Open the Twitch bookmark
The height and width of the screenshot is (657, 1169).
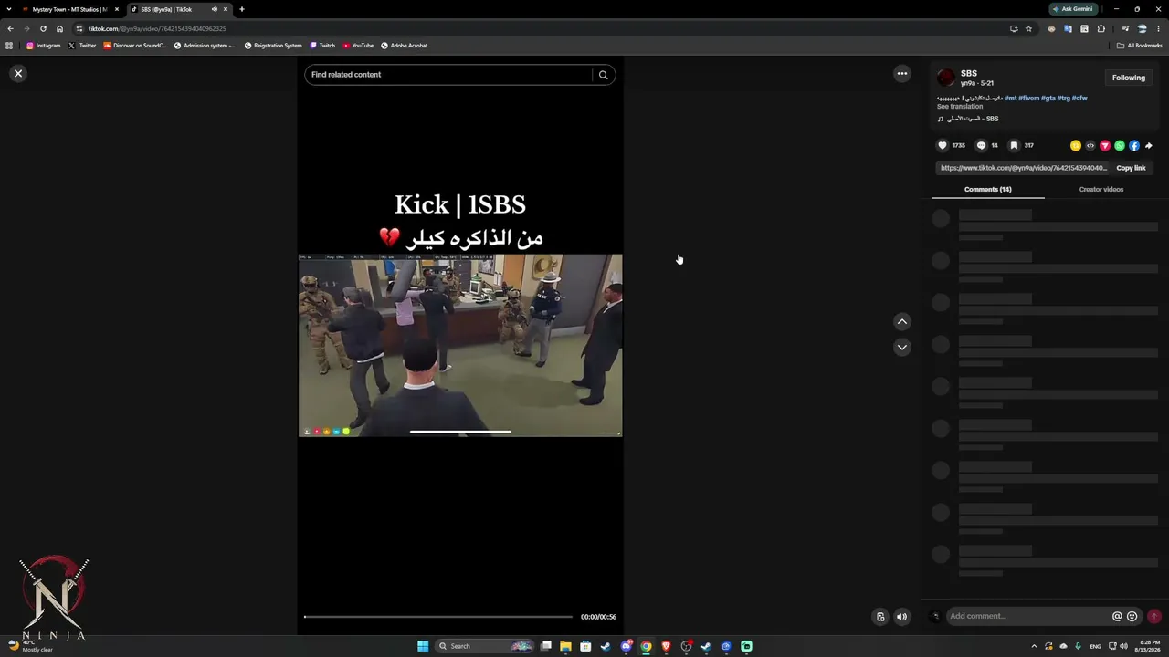click(322, 46)
